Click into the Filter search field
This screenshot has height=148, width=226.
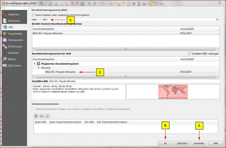127,20
